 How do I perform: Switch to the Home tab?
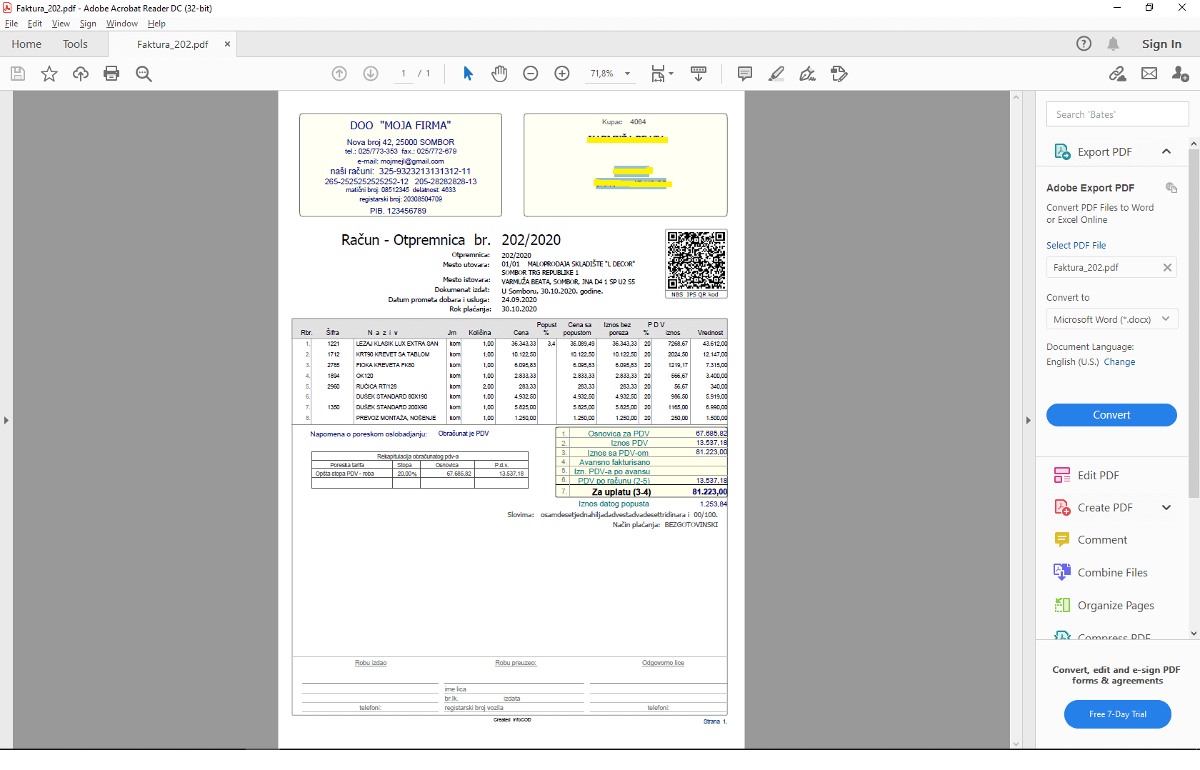26,44
